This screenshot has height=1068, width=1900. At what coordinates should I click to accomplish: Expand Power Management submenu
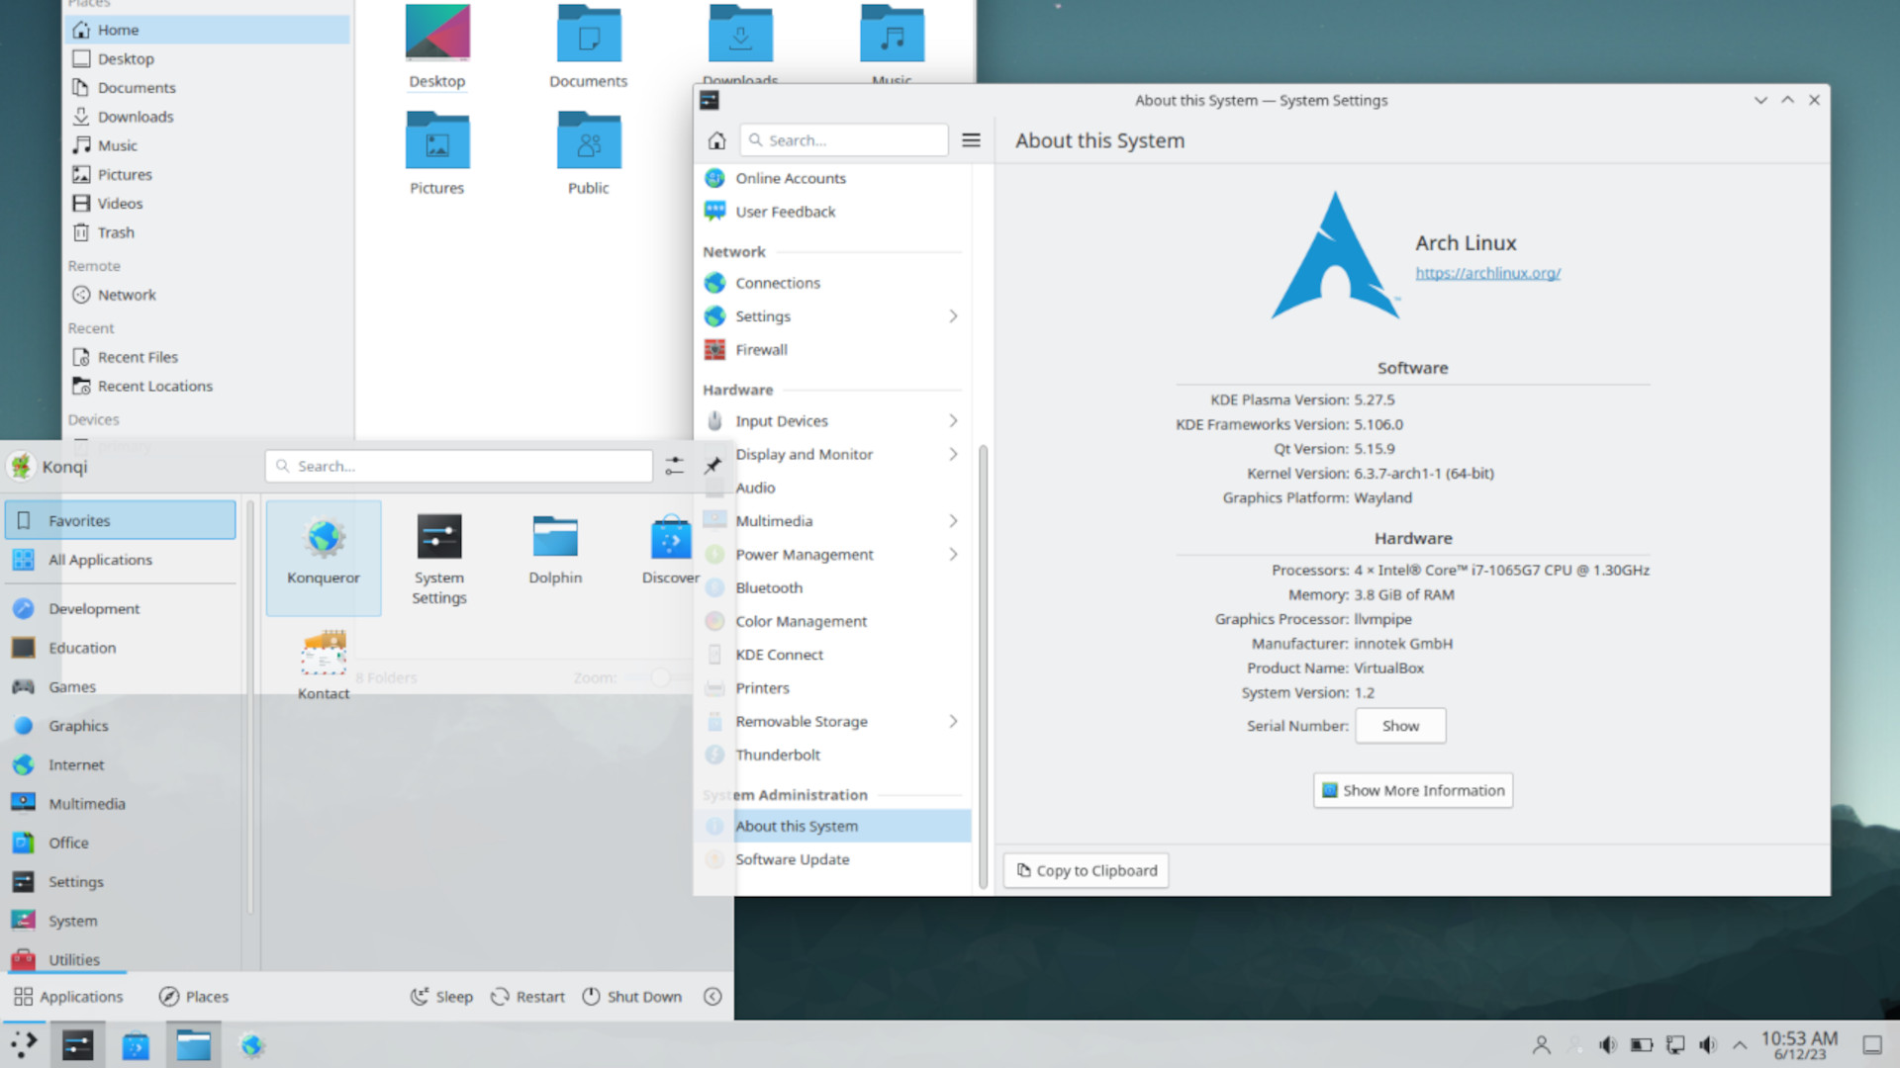coord(953,555)
